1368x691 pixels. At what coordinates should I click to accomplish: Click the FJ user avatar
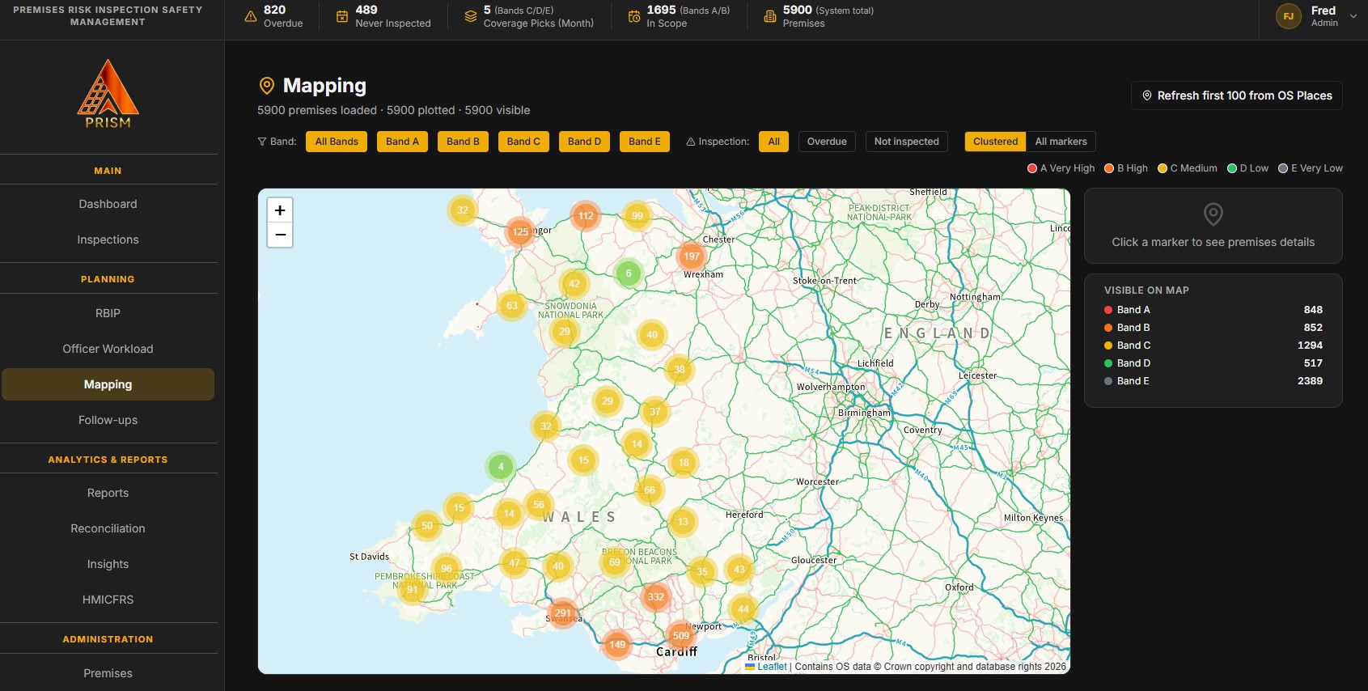pyautogui.click(x=1289, y=16)
